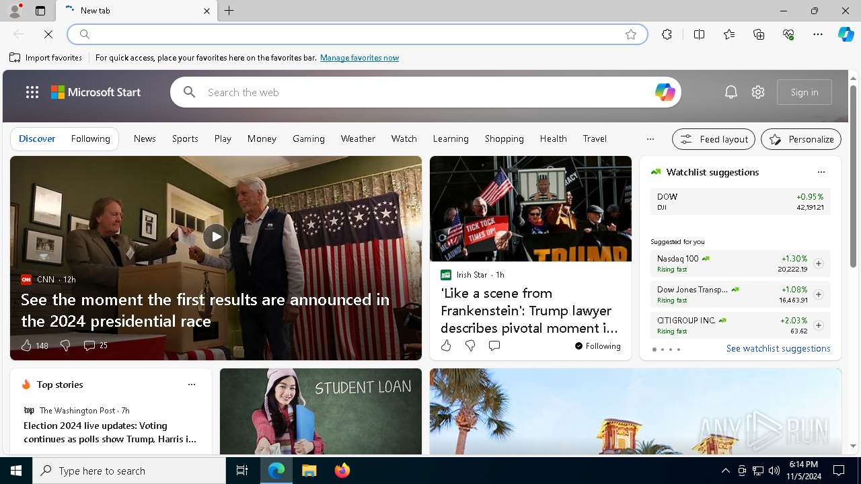Play the CNN election results video
Image resolution: width=861 pixels, height=484 pixels.
tap(216, 236)
